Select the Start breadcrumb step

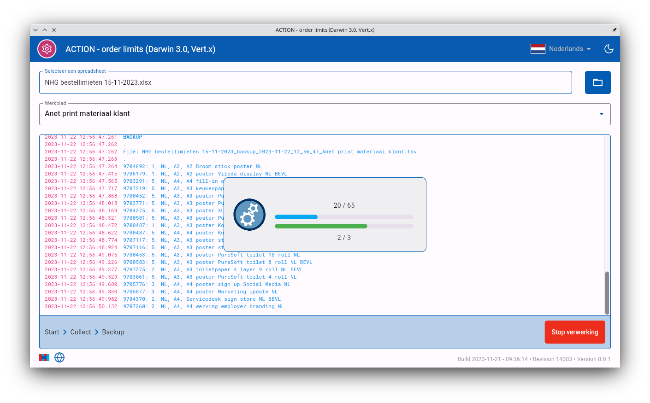pyautogui.click(x=52, y=332)
